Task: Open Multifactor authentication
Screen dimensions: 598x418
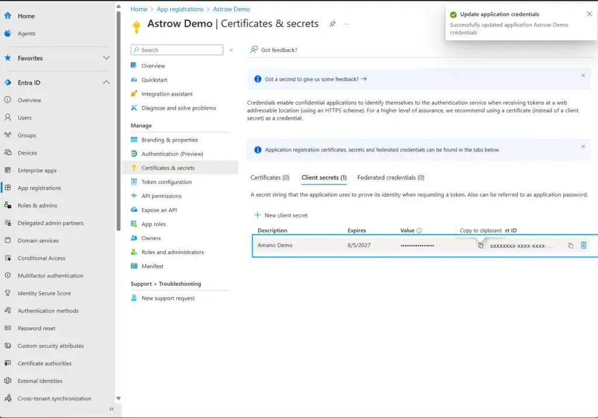Action: [x=50, y=275]
